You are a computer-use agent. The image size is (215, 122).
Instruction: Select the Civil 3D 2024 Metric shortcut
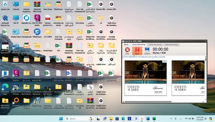37,20
